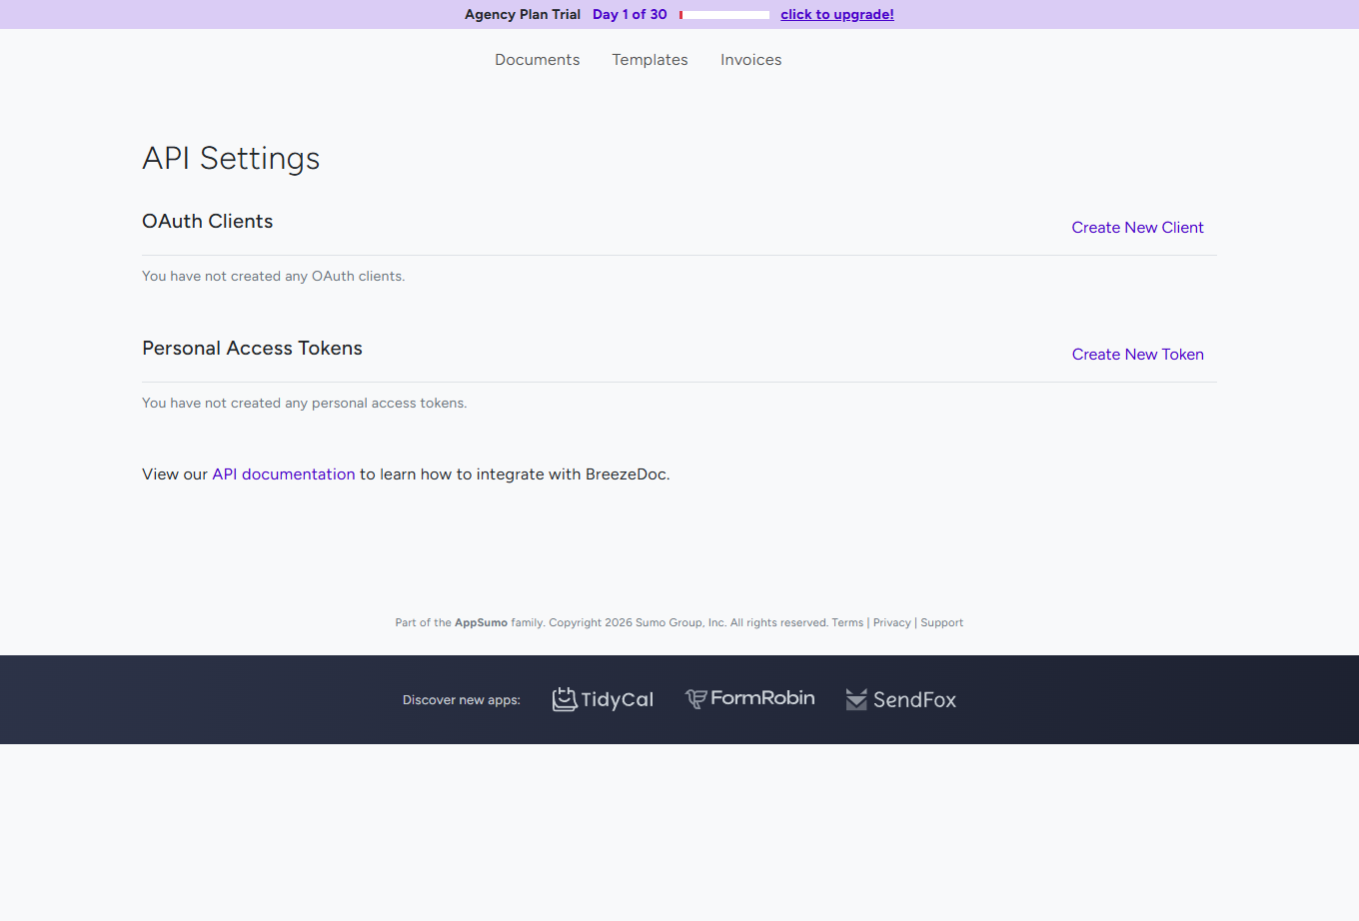
Task: Create a new personal access token
Action: [x=1137, y=354]
